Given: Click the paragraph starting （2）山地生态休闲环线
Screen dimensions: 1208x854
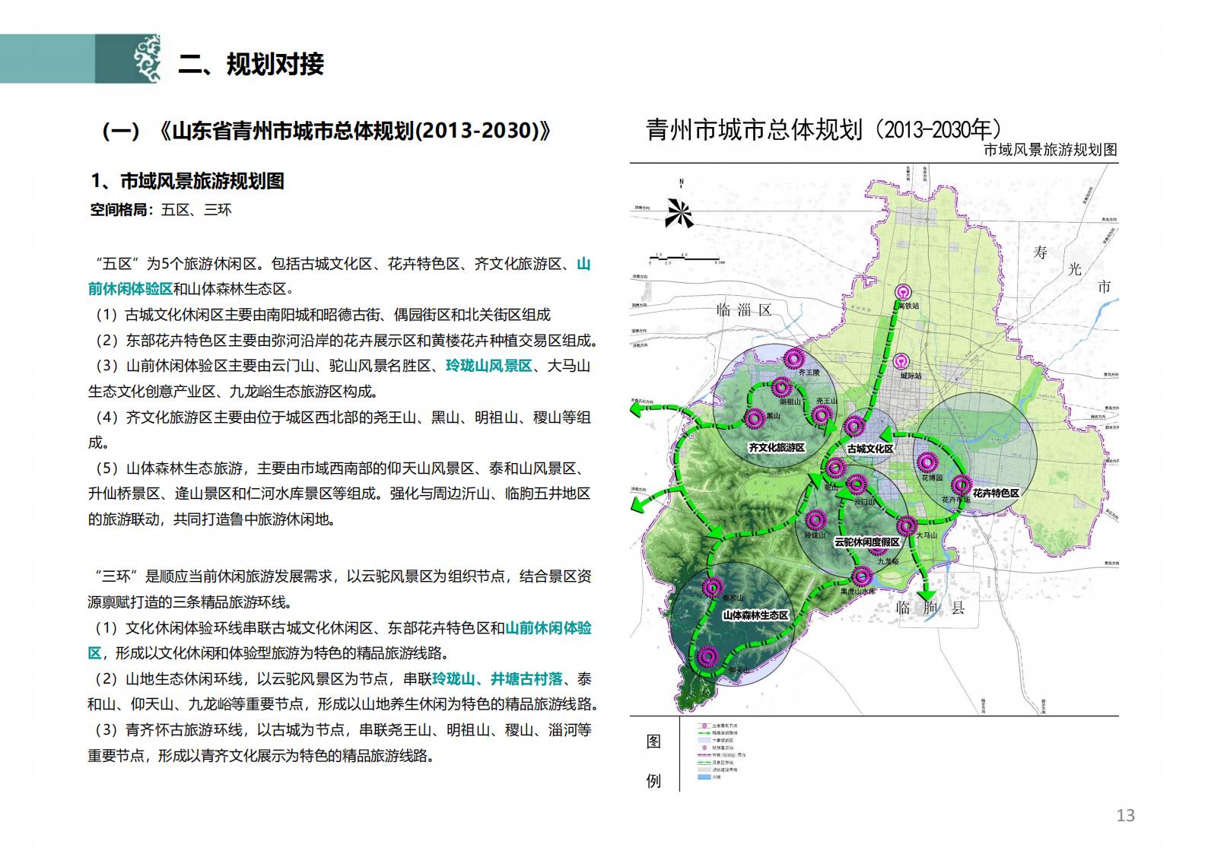Looking at the screenshot, I should tap(343, 692).
